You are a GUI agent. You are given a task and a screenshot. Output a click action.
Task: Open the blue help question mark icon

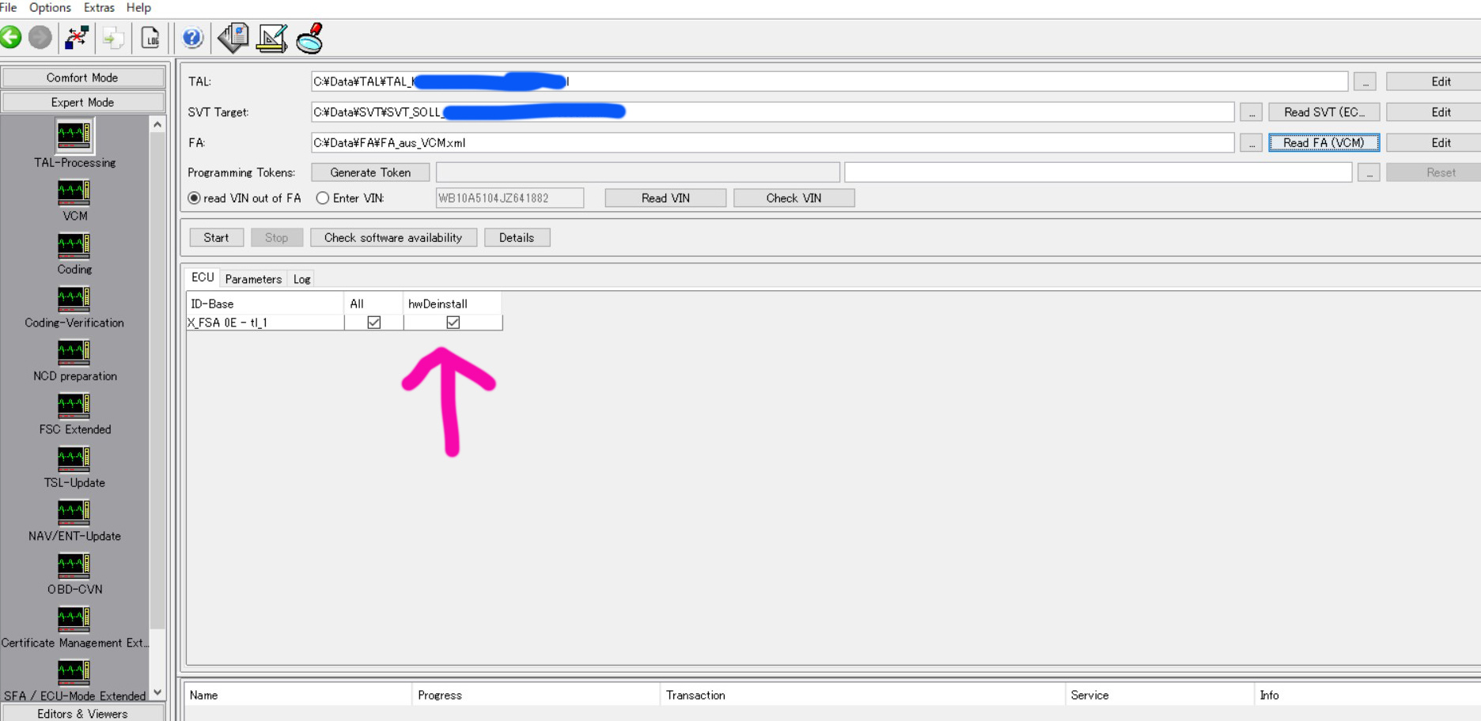[192, 37]
